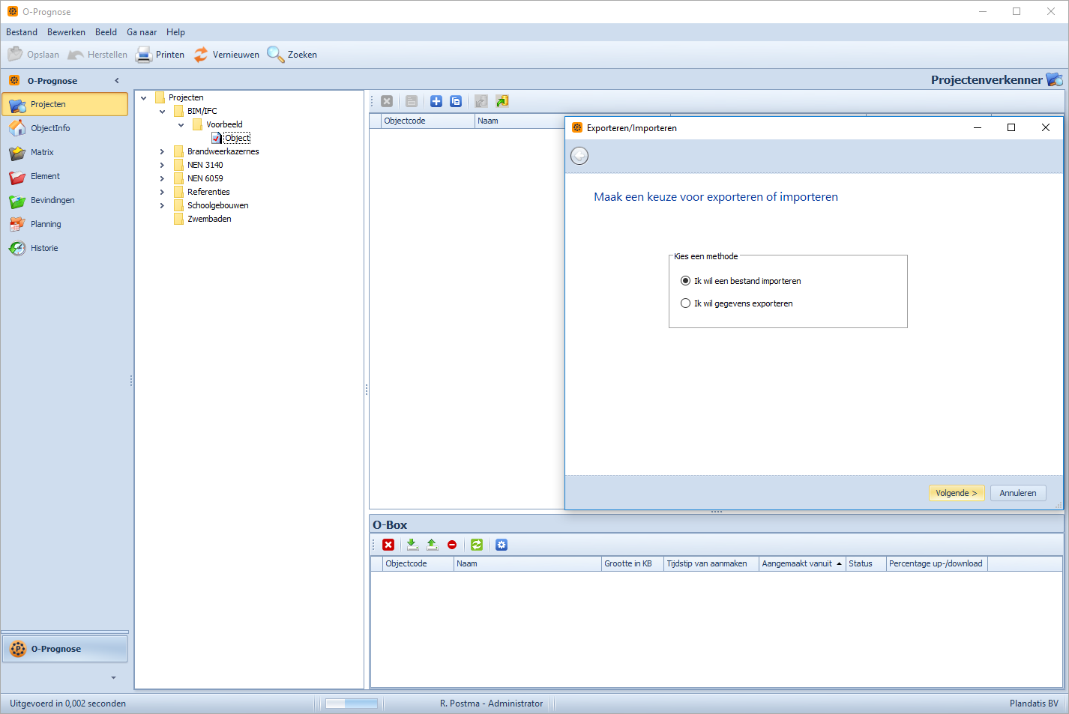Viewport: 1069px width, 714px height.
Task: Open the Bewerken menu
Action: [x=66, y=32]
